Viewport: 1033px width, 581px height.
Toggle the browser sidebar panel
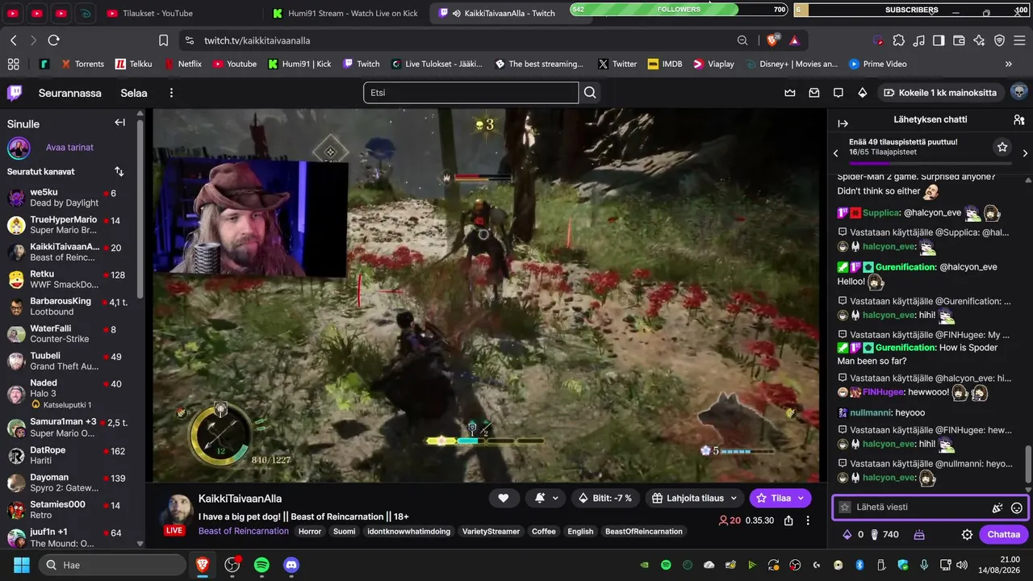(x=939, y=40)
